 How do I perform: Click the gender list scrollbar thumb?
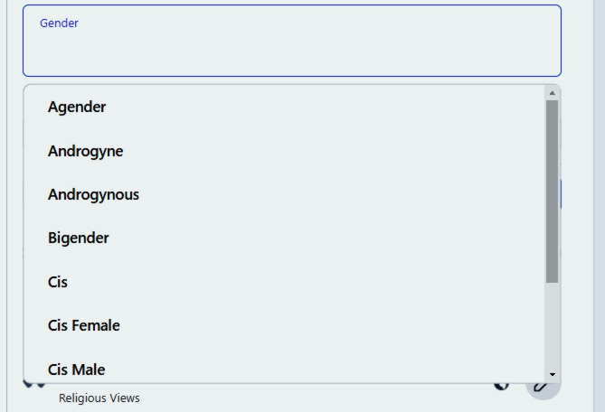pos(552,190)
